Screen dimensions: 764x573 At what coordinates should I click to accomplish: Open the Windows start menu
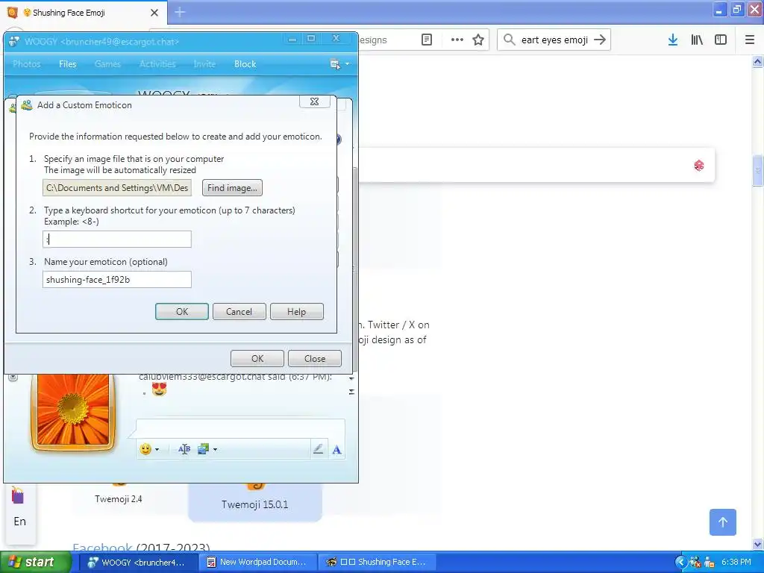point(35,563)
